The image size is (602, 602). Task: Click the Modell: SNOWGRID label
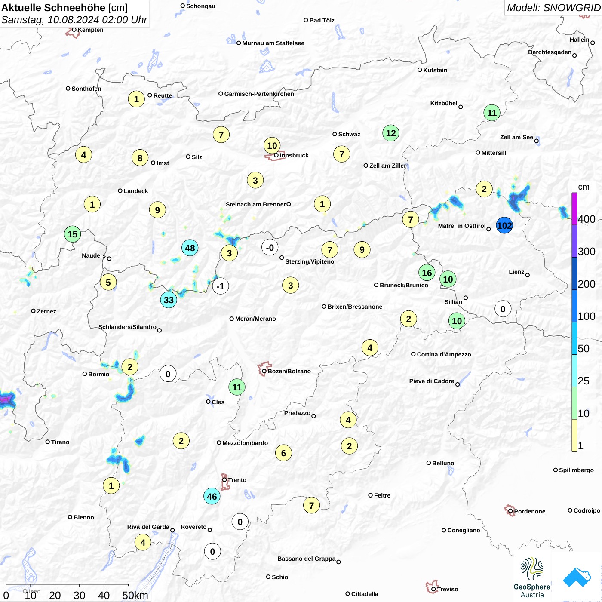pos(553,8)
